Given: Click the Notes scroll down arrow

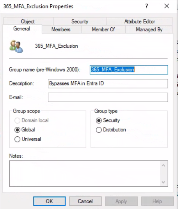Looking at the screenshot, I should coord(163,182).
